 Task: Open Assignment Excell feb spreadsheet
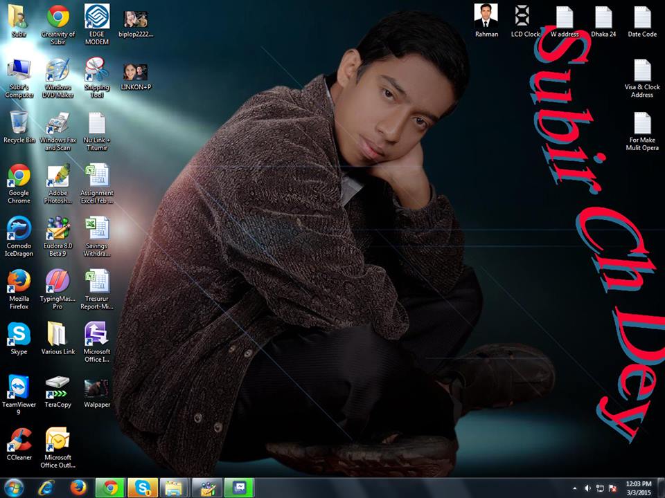click(x=97, y=184)
